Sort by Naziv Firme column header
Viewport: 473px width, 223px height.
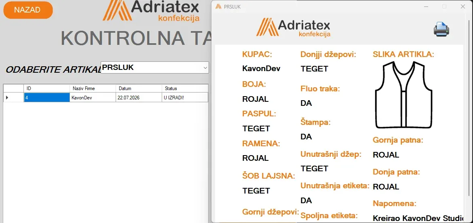pyautogui.click(x=93, y=88)
